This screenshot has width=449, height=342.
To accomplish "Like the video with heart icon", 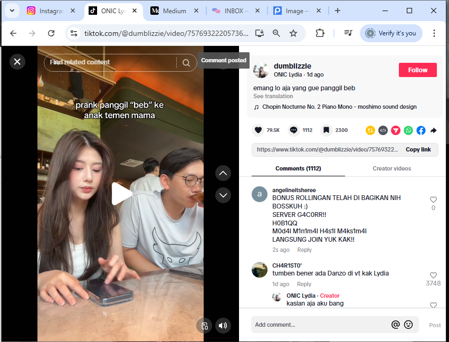I will tap(258, 130).
